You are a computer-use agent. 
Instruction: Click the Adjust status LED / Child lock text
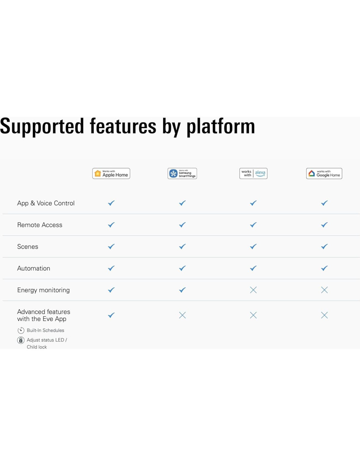(x=47, y=343)
